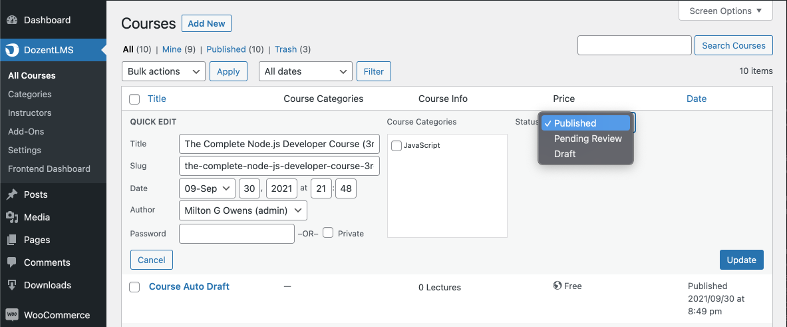
Task: Click the 10 items count text
Action: (756, 71)
